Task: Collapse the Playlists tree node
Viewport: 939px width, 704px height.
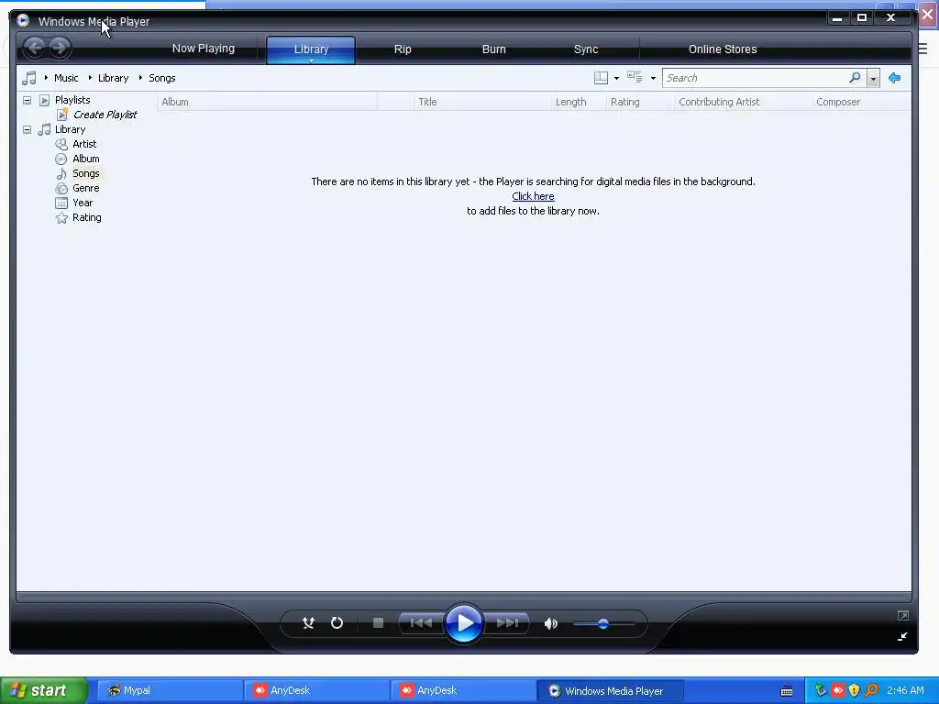Action: click(27, 100)
